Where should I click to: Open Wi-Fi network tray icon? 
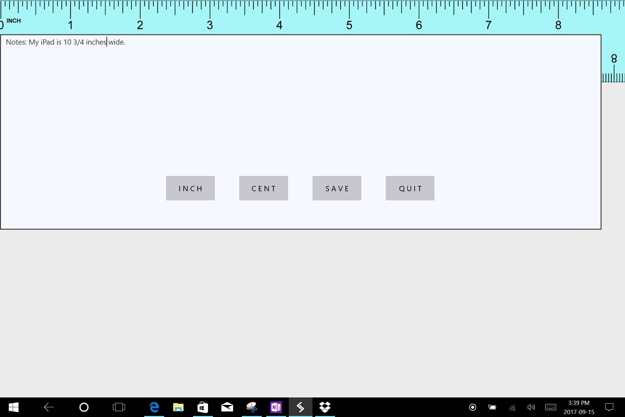(512, 407)
